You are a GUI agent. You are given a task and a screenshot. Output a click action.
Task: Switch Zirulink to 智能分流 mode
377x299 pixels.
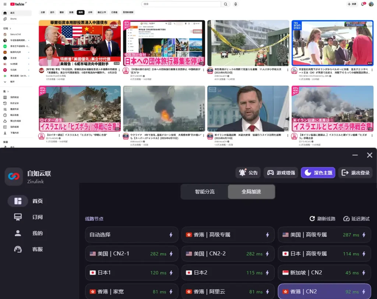tap(205, 191)
